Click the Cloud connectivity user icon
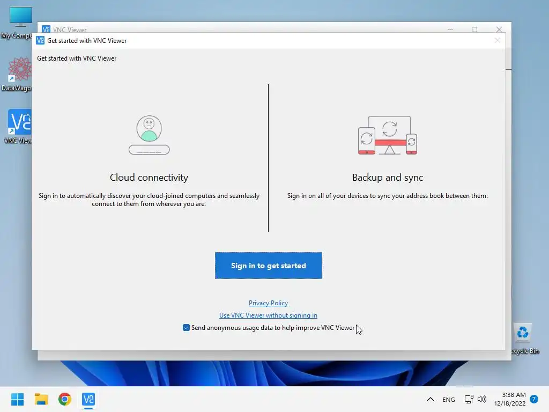Screen dimensions: 549x412 click(149, 135)
